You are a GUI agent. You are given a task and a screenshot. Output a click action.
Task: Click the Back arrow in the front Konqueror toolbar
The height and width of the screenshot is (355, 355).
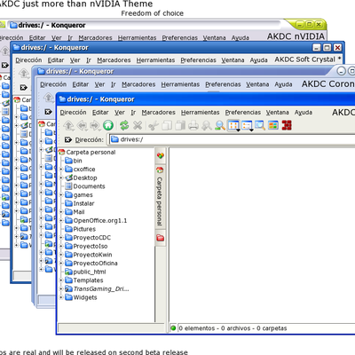[x=82, y=126]
